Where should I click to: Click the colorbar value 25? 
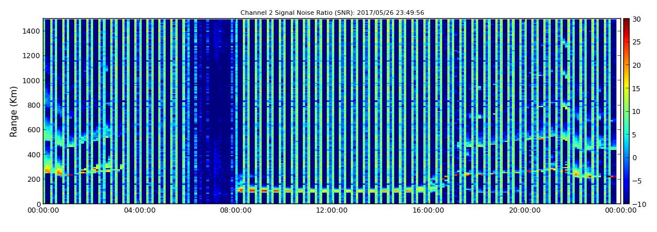click(x=637, y=42)
